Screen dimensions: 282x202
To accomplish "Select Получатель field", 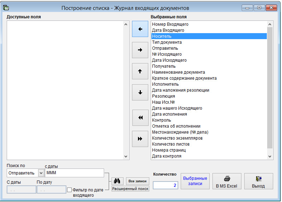I will tap(209, 66).
